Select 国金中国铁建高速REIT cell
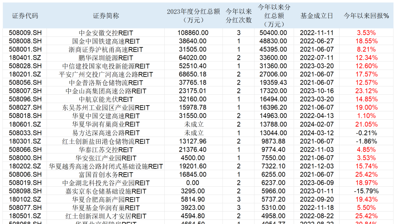 [x=106, y=41]
